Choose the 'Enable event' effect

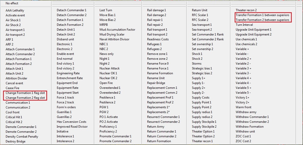pyautogui.click(x=65, y=54)
